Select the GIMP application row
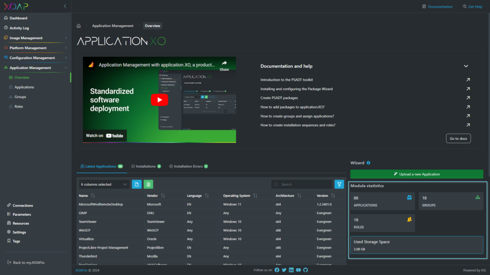 211,213
